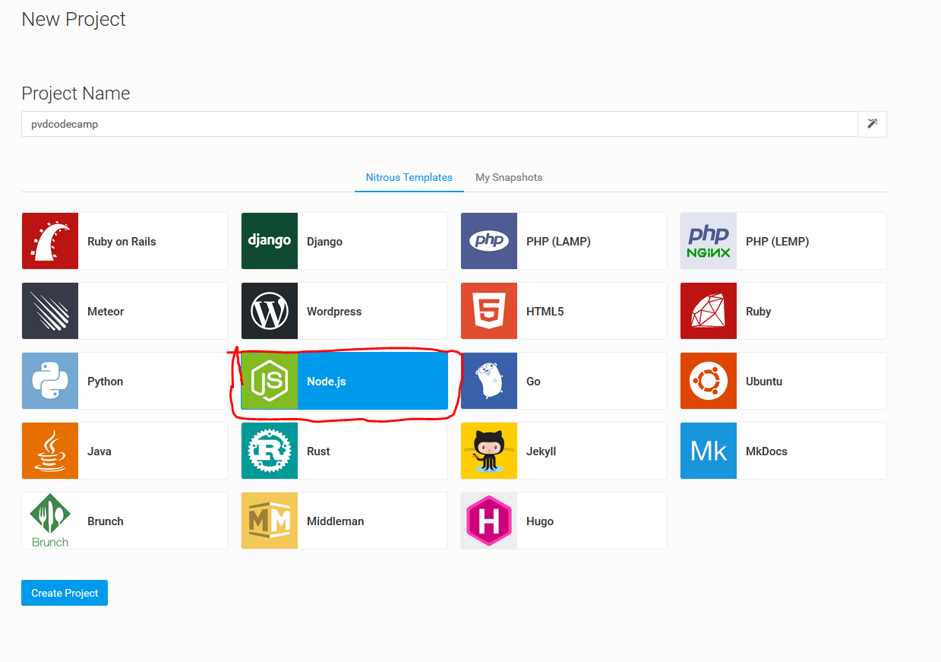Click the Node.js hexagon icon

click(270, 381)
